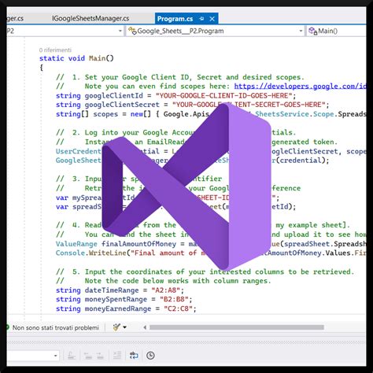The height and width of the screenshot is (373, 373).
Task: Click the 'static void Main()' line
Action: pos(76,58)
